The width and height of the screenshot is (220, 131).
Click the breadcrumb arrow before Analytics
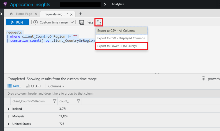pyautogui.click(x=105, y=4)
